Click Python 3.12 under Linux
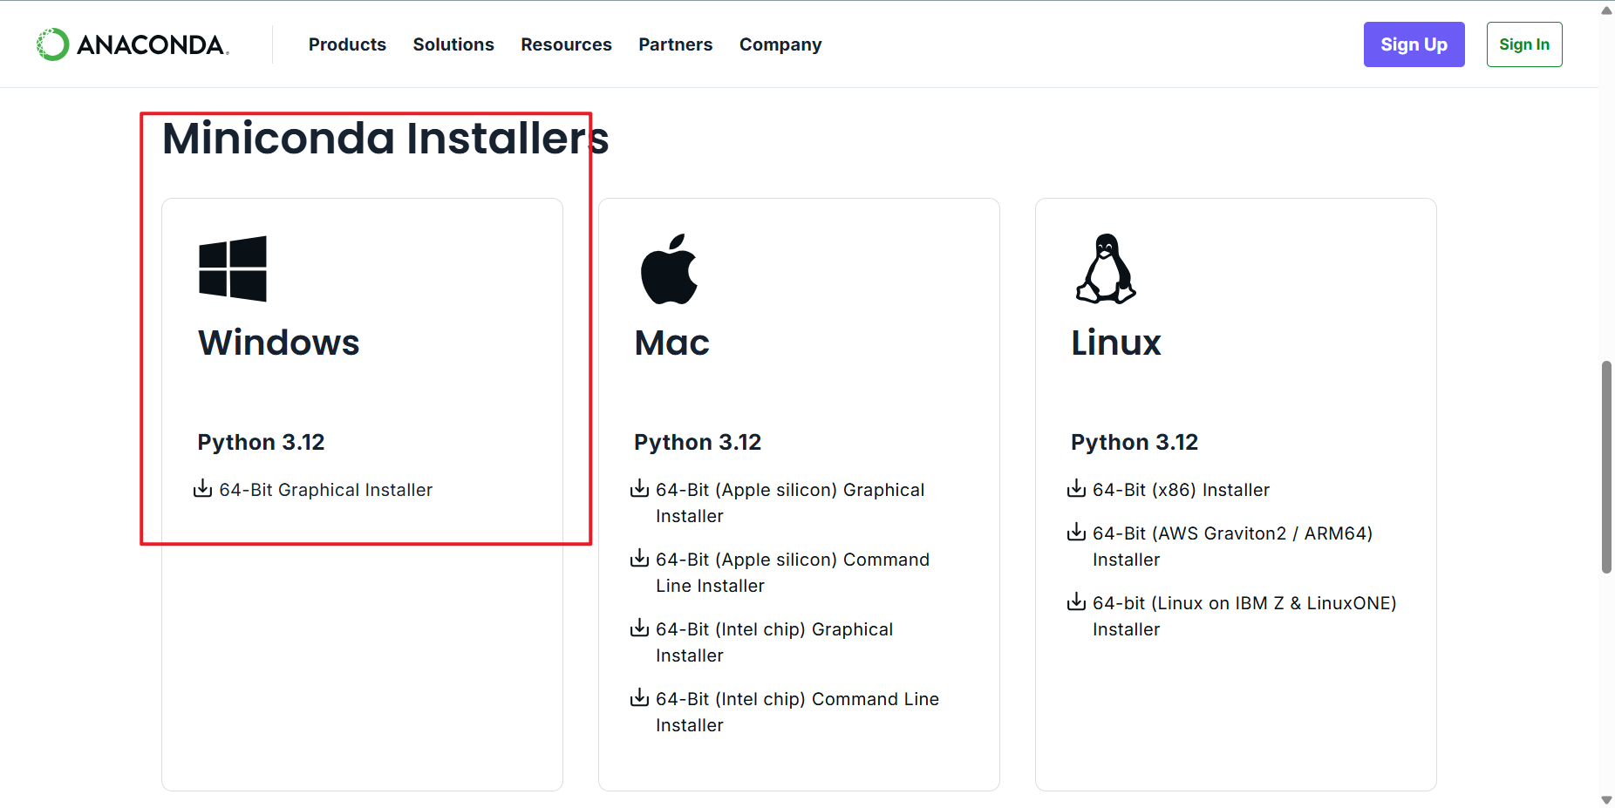 pyautogui.click(x=1135, y=442)
